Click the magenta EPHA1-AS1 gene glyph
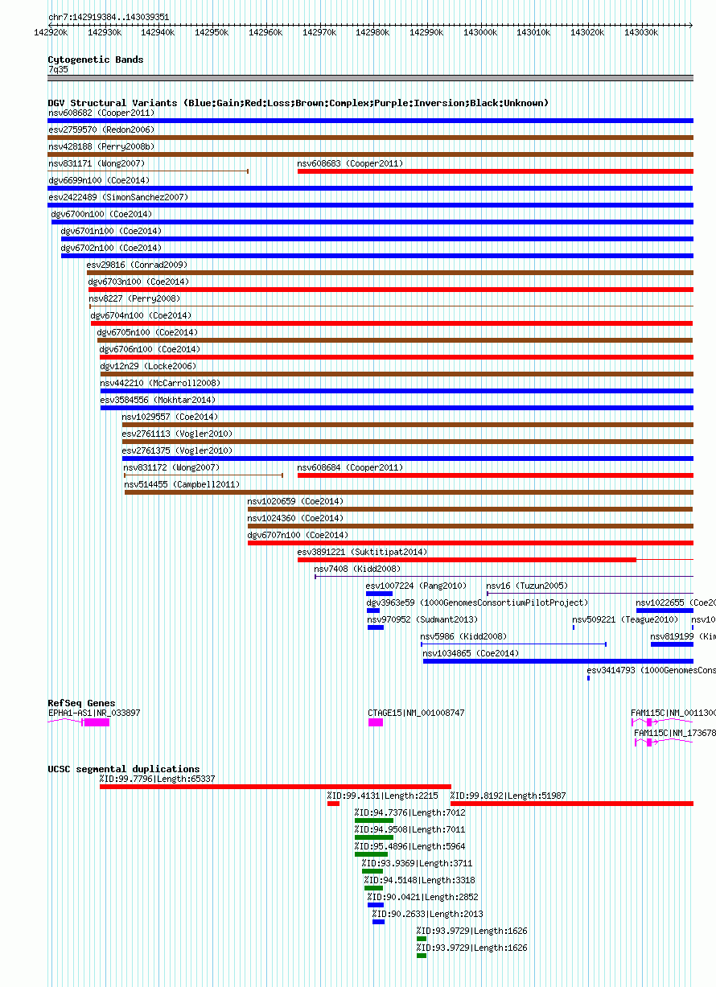This screenshot has height=987, width=716. pos(96,722)
